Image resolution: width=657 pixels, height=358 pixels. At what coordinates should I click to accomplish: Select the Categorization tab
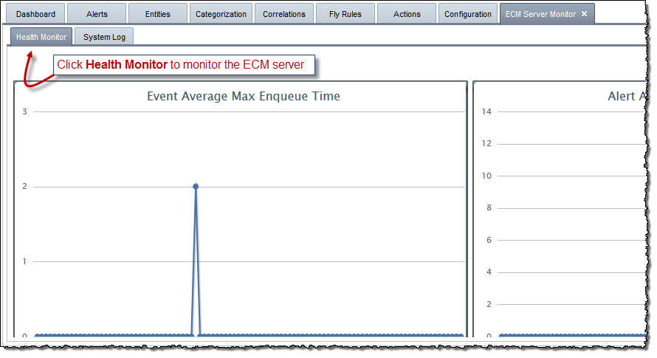click(221, 14)
